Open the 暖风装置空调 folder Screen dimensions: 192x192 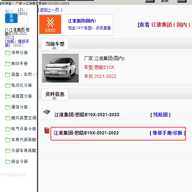tap(24, 118)
